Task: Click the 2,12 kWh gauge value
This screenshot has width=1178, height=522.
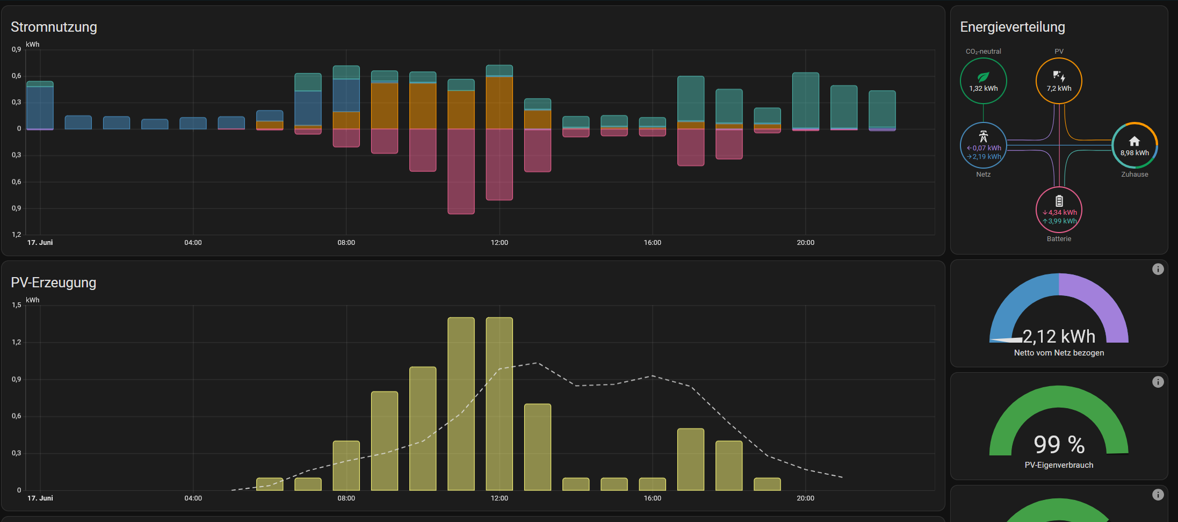Action: click(x=1059, y=336)
